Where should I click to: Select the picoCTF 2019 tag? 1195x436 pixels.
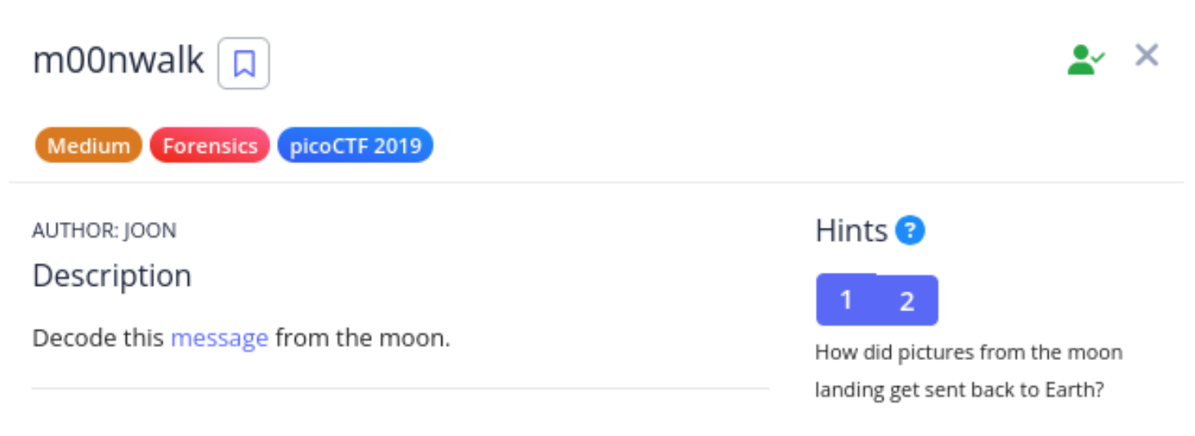pos(356,146)
